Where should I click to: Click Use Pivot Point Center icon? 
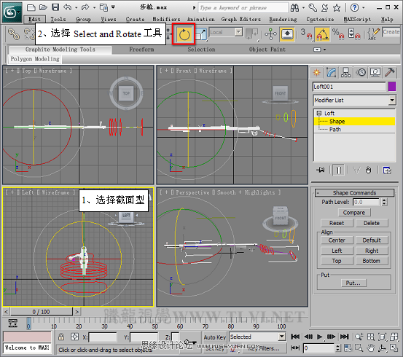pos(252,34)
